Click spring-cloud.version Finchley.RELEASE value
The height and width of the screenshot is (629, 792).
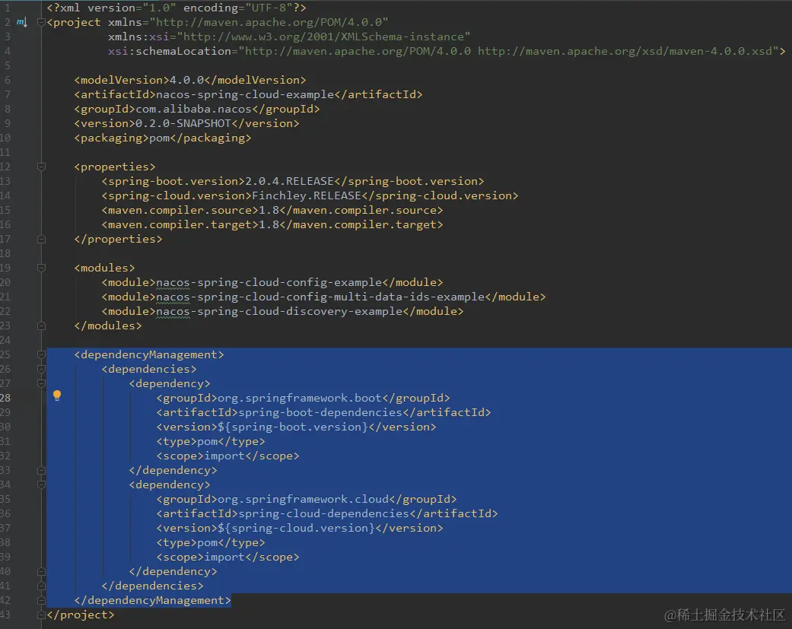coord(306,195)
